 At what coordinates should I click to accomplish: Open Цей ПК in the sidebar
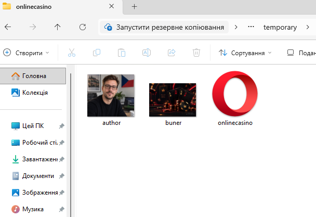33,126
